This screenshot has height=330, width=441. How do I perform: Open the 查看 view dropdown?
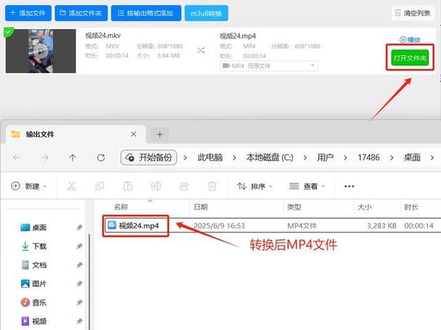307,186
